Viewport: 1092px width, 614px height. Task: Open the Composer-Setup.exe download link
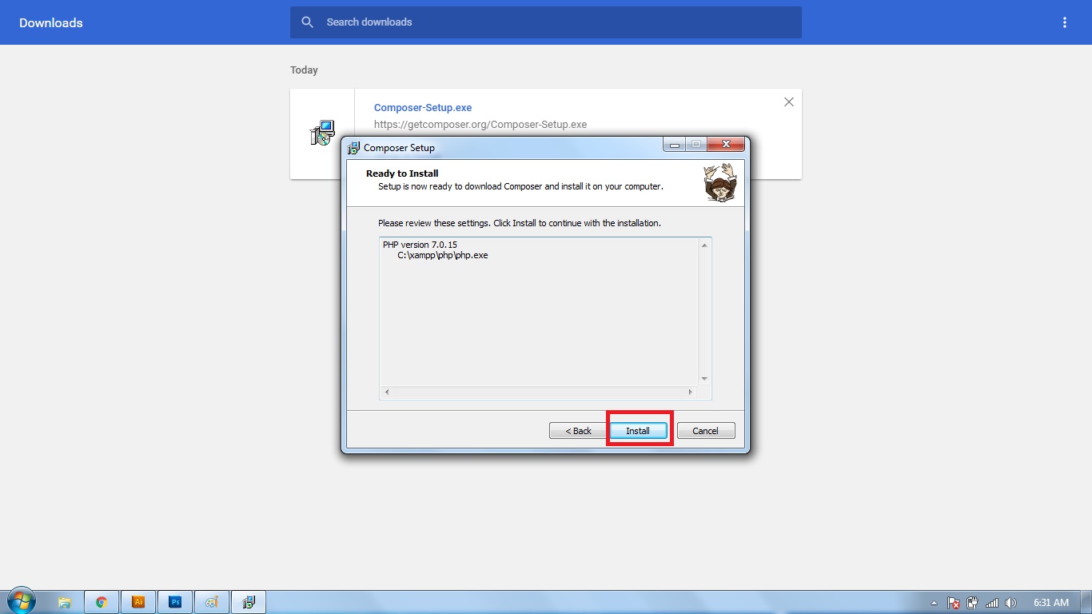423,108
